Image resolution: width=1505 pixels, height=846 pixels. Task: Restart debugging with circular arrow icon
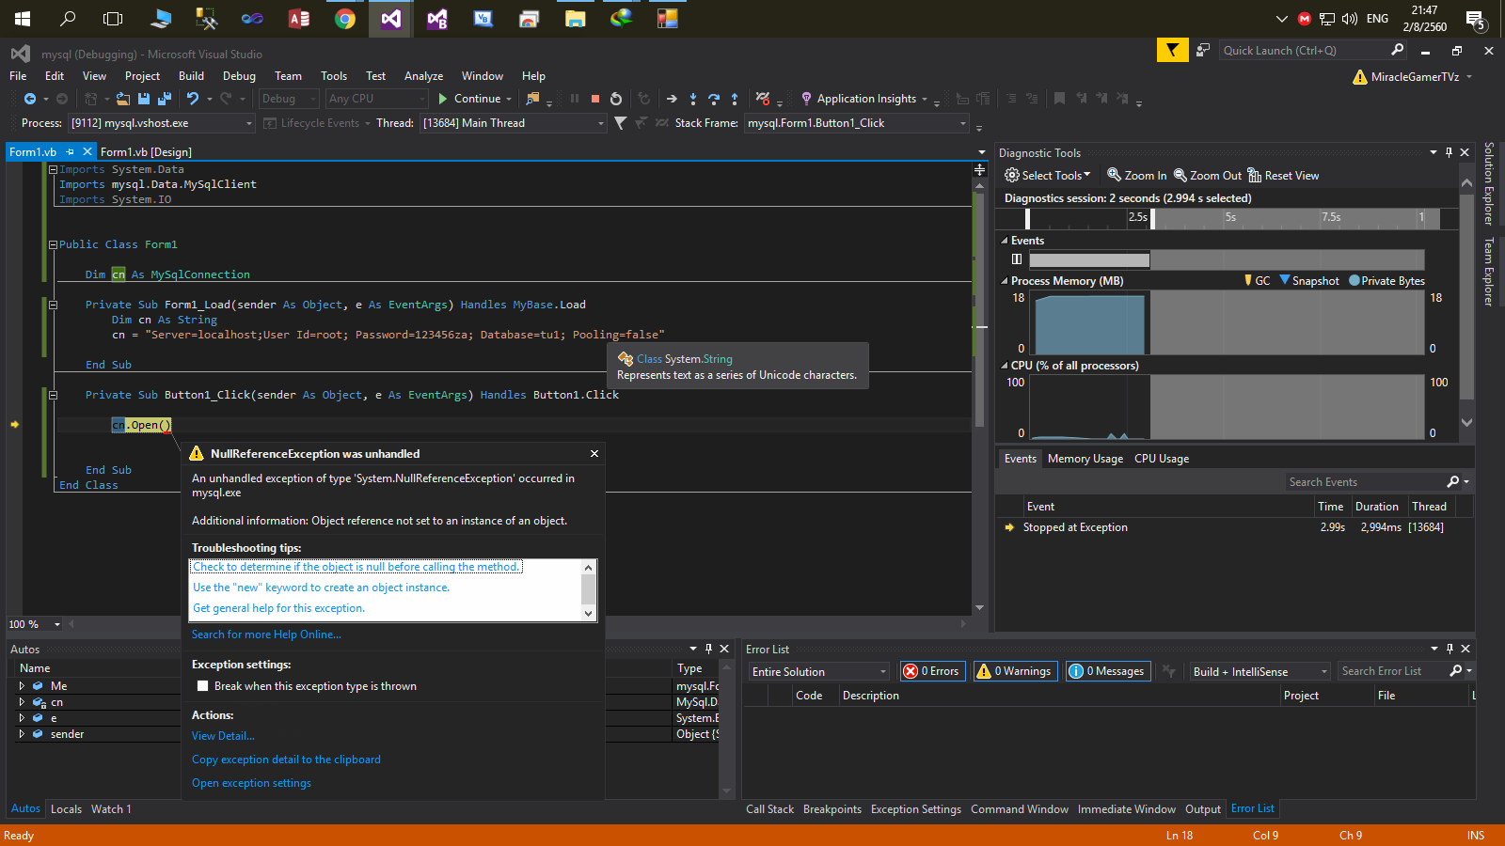[x=616, y=99]
